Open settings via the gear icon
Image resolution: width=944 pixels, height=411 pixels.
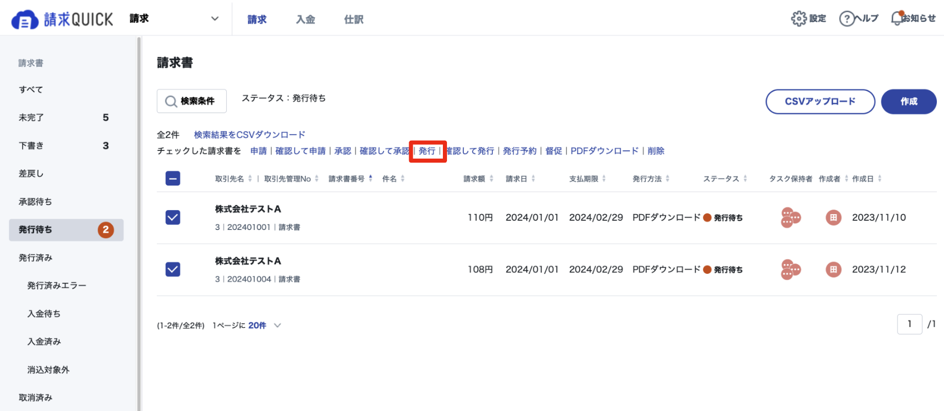[x=798, y=18]
